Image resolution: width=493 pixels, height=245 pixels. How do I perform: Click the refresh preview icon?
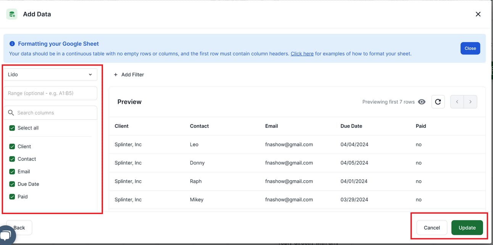[438, 102]
